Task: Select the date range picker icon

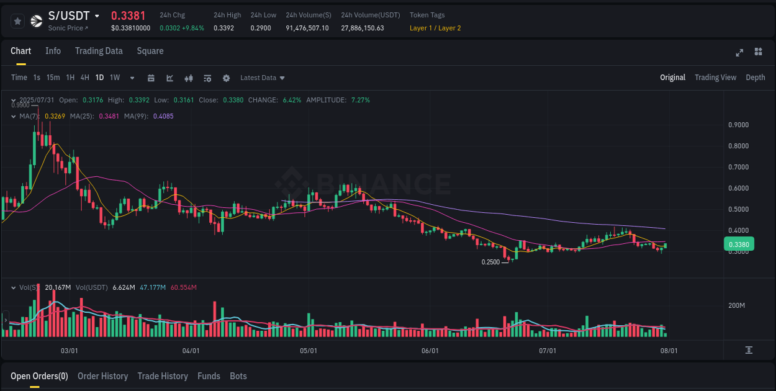Action: pyautogui.click(x=151, y=78)
